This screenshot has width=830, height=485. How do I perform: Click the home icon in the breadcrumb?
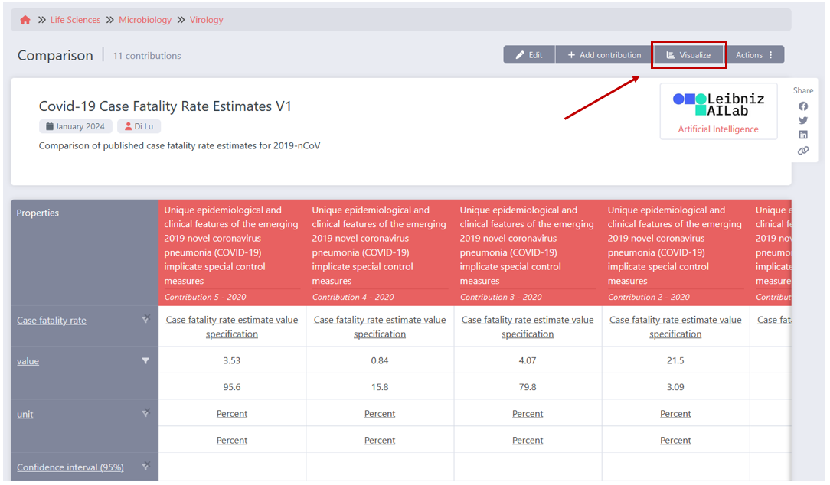coord(24,19)
